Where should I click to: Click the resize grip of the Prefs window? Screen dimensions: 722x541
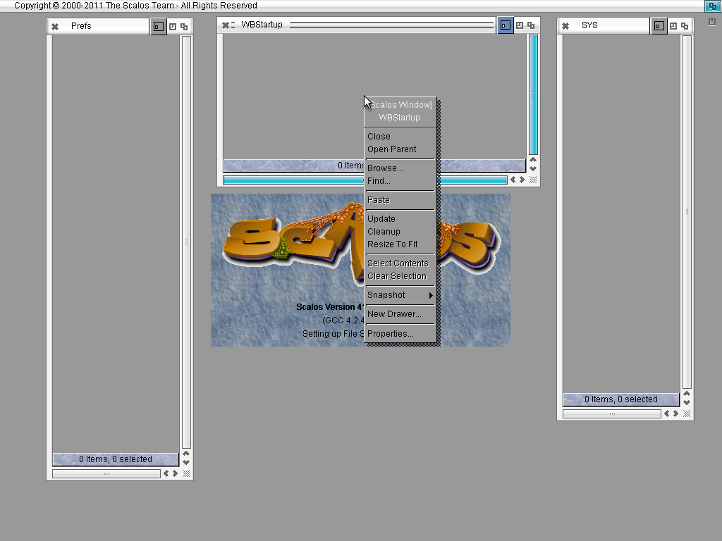pos(186,474)
